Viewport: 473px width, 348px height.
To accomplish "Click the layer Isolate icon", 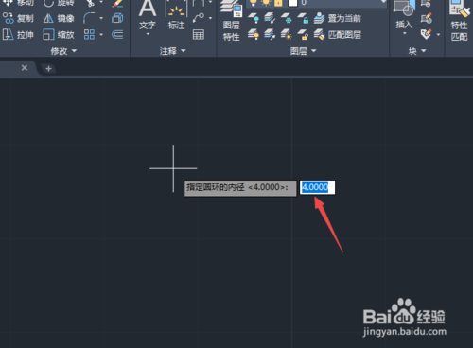I will coord(270,18).
